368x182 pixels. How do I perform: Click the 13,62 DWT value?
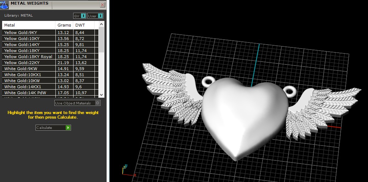point(81,63)
